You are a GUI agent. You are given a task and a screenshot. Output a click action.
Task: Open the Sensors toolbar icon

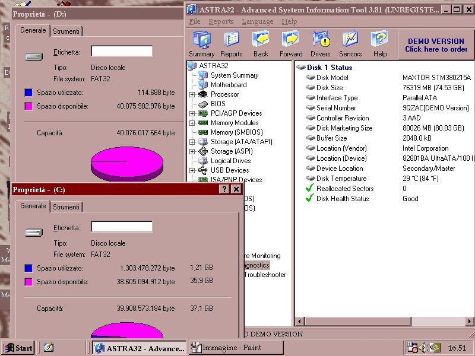coord(350,44)
